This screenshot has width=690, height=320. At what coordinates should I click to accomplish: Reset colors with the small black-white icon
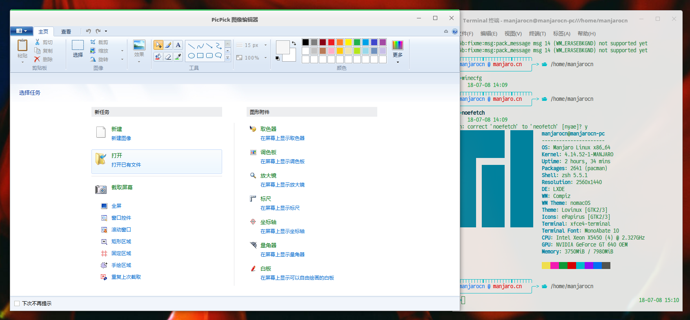(278, 58)
